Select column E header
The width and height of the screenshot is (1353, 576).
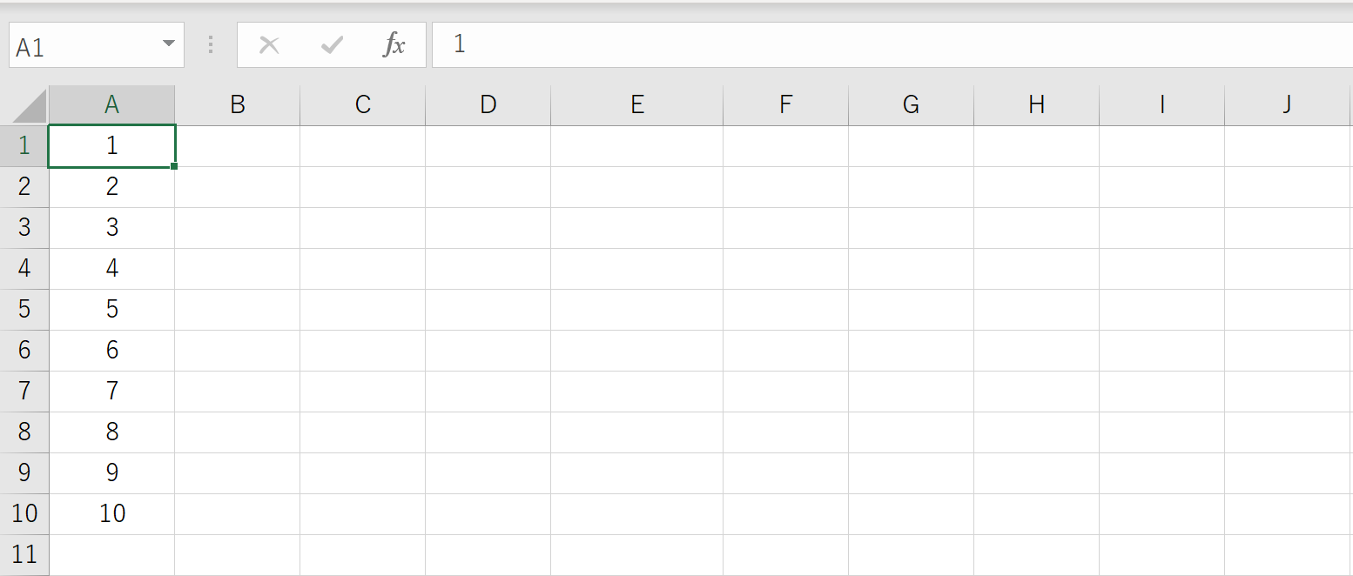coord(636,105)
